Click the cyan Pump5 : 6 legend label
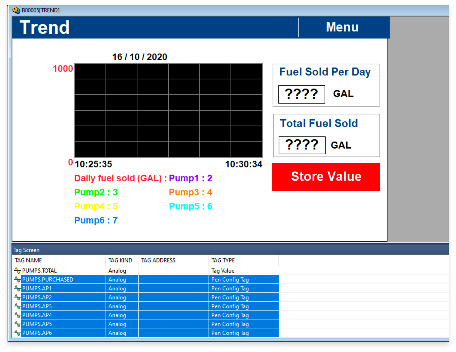This screenshot has width=456, height=352. click(x=190, y=206)
